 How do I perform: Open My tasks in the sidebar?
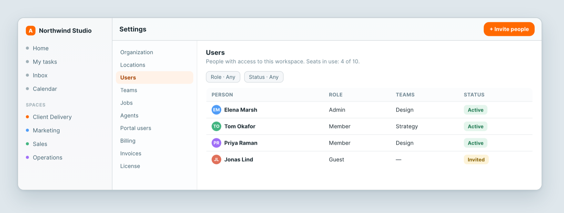coord(45,62)
